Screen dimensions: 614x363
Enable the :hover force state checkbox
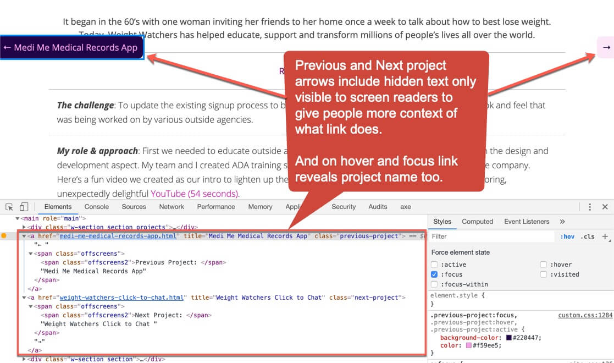544,265
